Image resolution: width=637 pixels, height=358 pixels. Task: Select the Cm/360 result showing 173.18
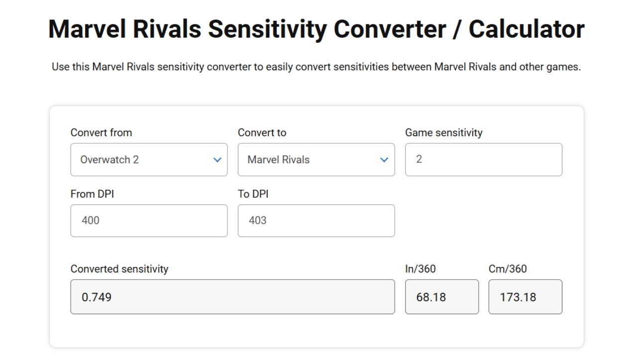click(525, 296)
